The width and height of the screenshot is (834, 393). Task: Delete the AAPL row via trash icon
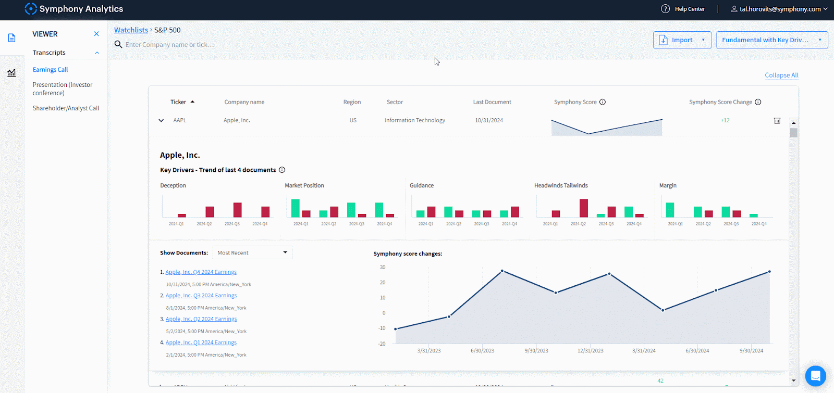coord(777,120)
